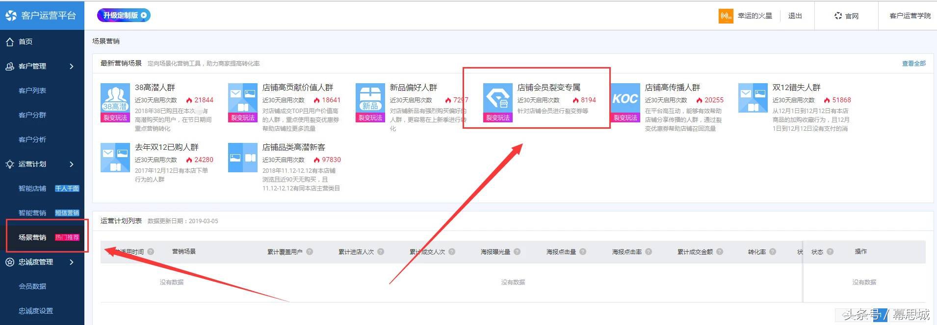The height and width of the screenshot is (325, 937).
Task: Open 客户运营学院 link
Action: [x=910, y=16]
